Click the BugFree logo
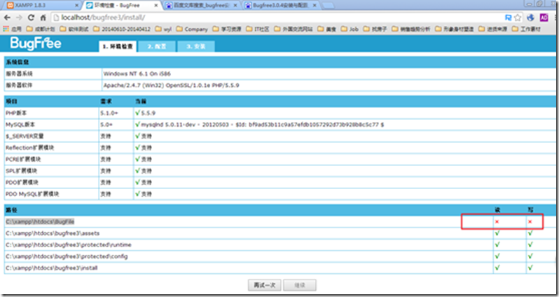 pyautogui.click(x=36, y=43)
